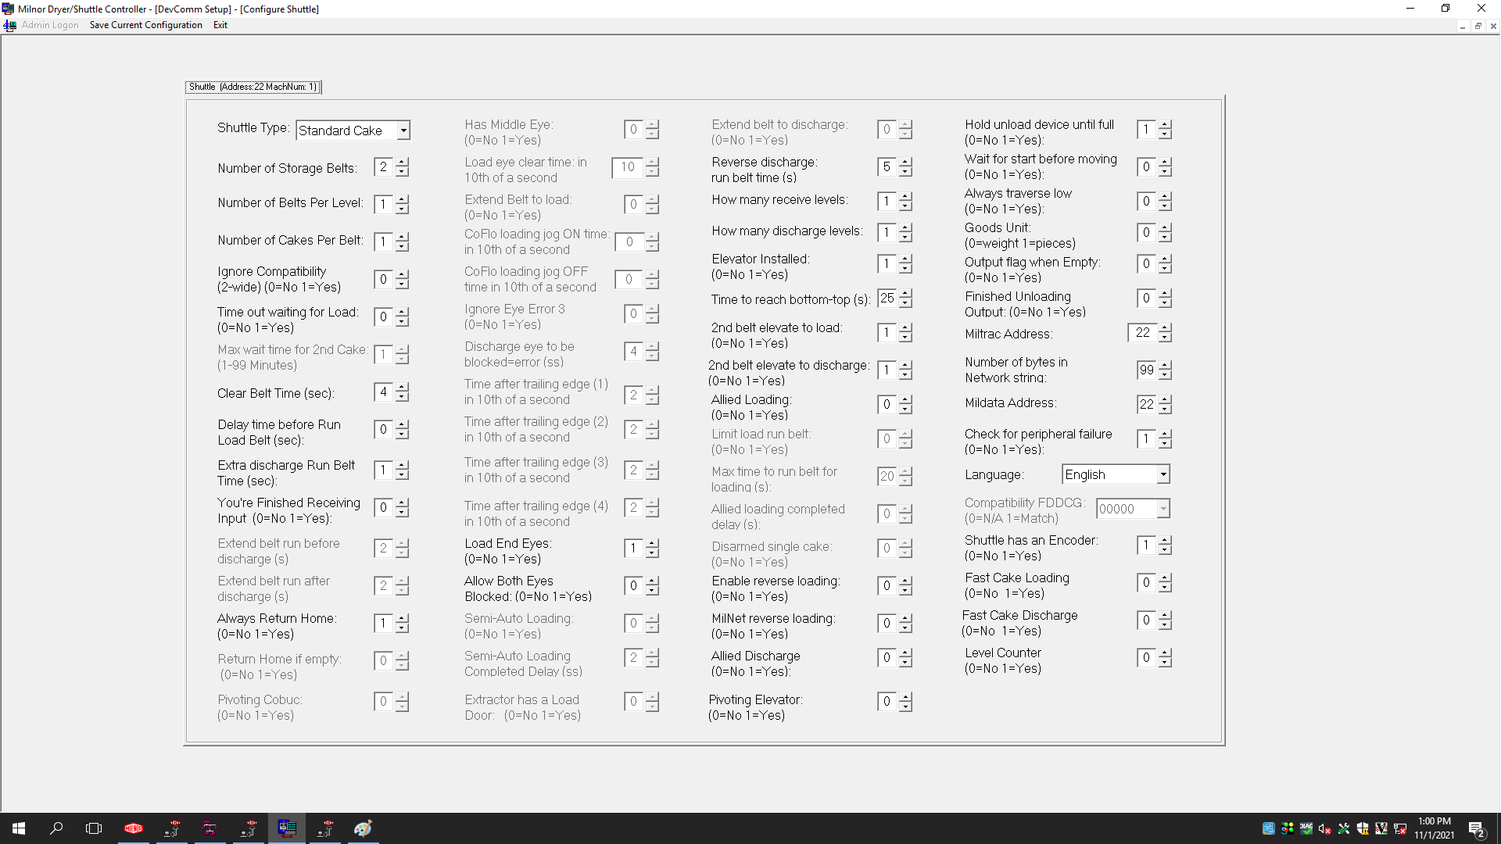Expand Compatibility FDDCG dropdown

(x=1162, y=509)
